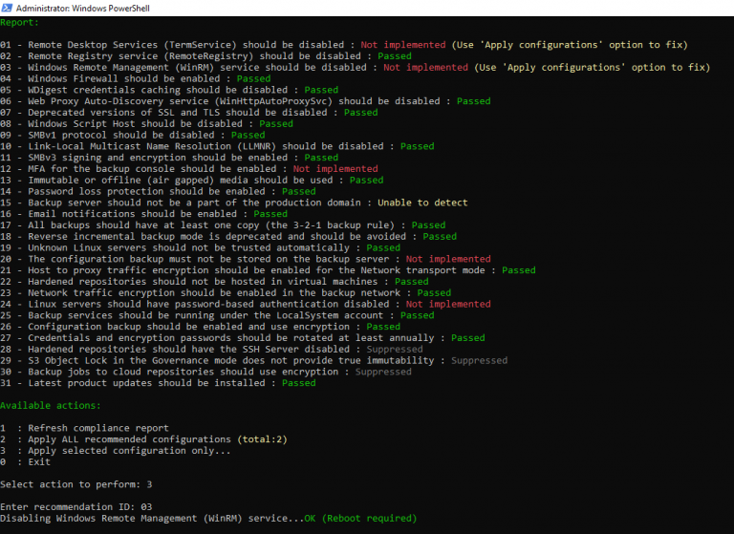734x534 pixels.
Task: Click line 12 MFA for backup console
Action: tap(143, 169)
